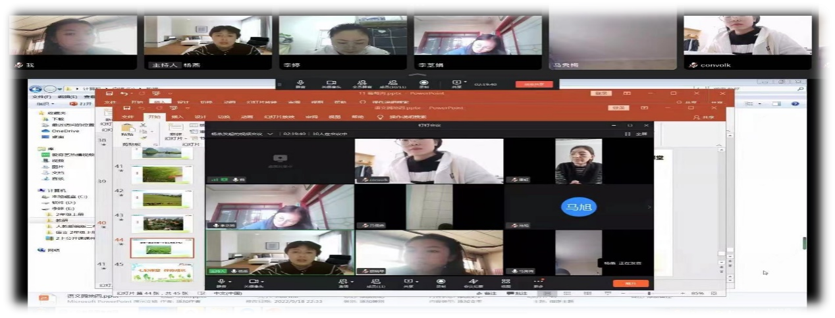Open the apps grid icon in meeting toolbar
This screenshot has height=318, width=835.
[506, 282]
